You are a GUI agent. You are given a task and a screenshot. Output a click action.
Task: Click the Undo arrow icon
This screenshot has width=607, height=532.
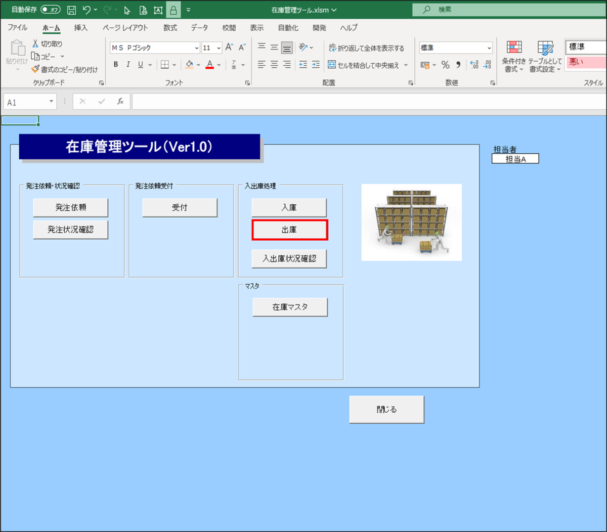pyautogui.click(x=86, y=10)
